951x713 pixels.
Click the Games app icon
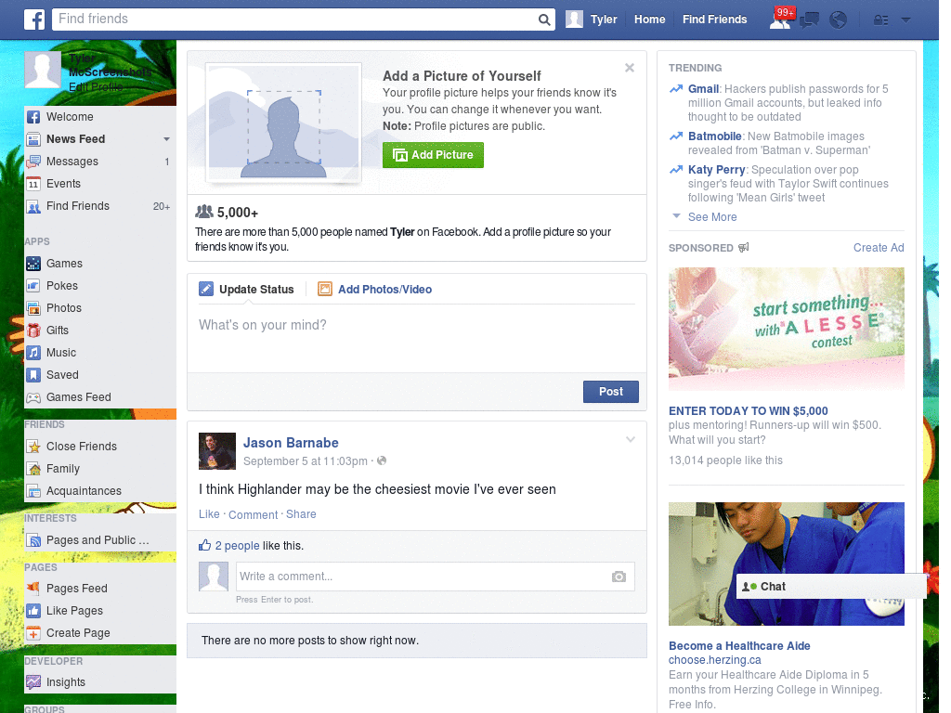pos(34,264)
